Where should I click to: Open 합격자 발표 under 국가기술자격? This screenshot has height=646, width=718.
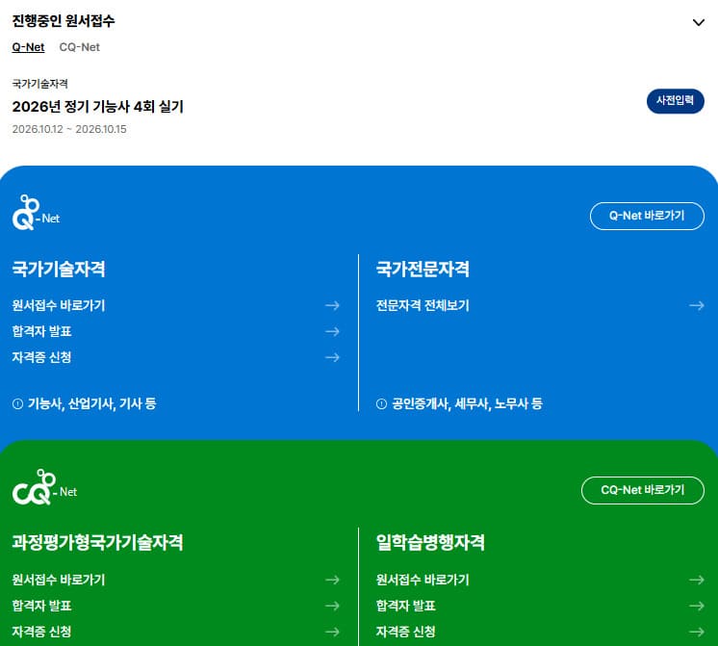coord(41,331)
